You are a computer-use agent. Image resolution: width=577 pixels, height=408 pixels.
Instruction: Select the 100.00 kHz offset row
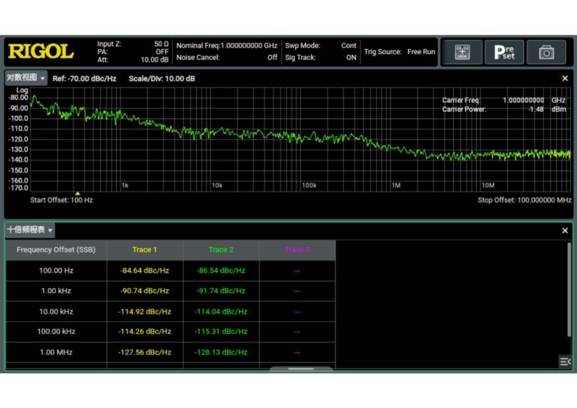click(x=171, y=332)
